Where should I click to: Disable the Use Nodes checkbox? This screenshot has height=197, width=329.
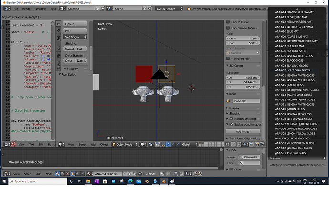coord(140,174)
